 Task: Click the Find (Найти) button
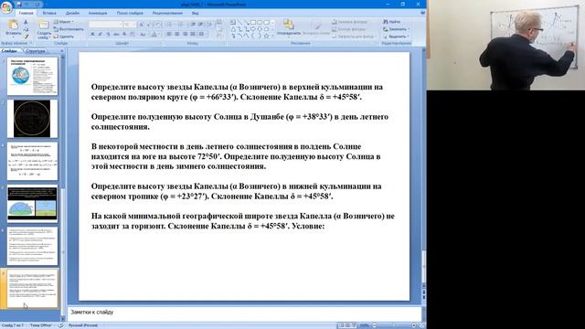point(392,22)
